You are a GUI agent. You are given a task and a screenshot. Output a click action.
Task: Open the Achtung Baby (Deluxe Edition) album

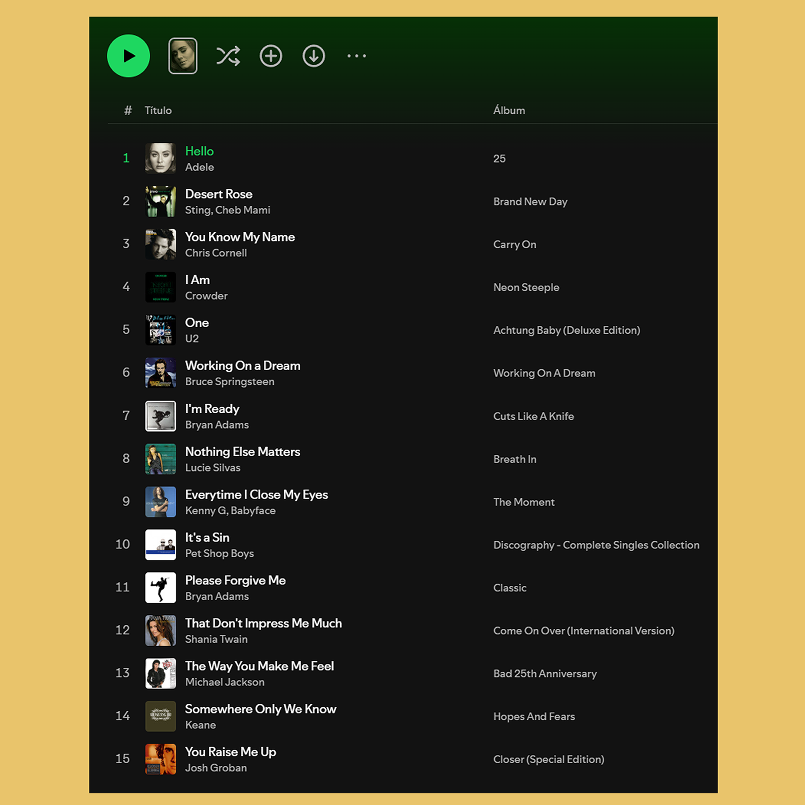[x=566, y=330]
